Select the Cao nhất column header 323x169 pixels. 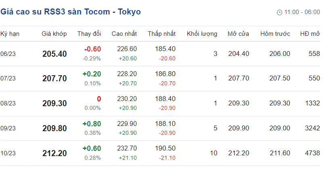click(x=124, y=34)
